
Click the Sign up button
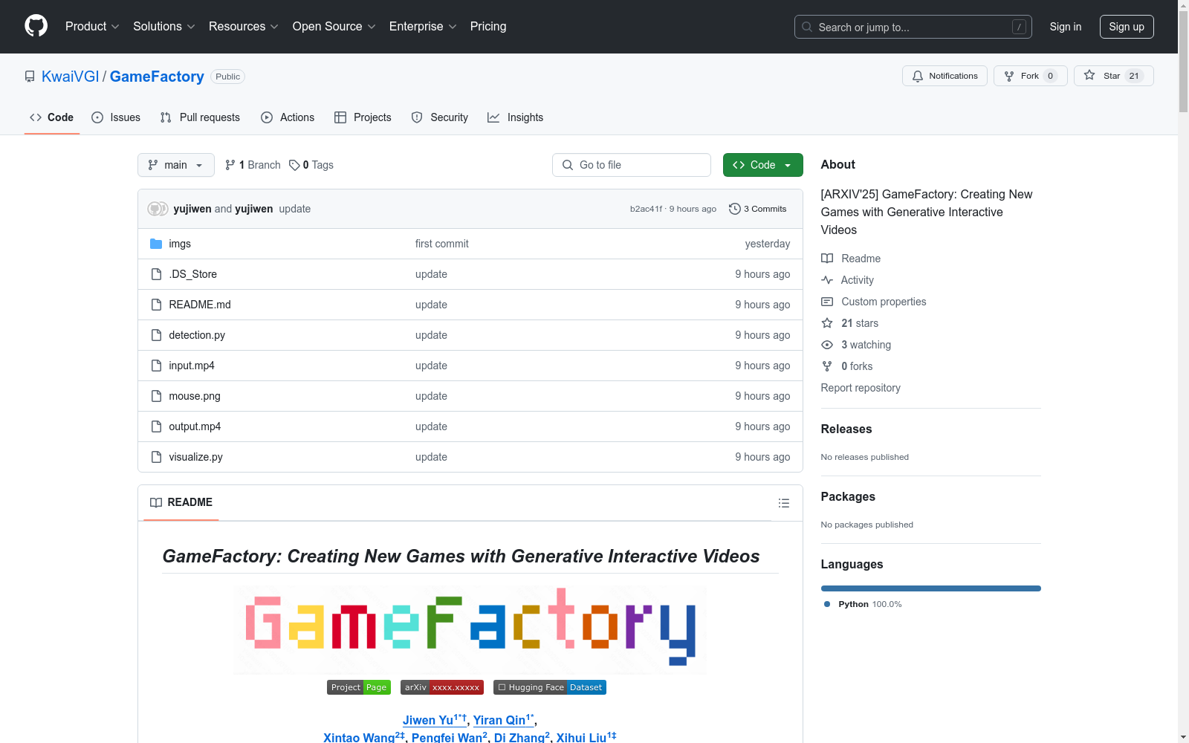(1127, 27)
